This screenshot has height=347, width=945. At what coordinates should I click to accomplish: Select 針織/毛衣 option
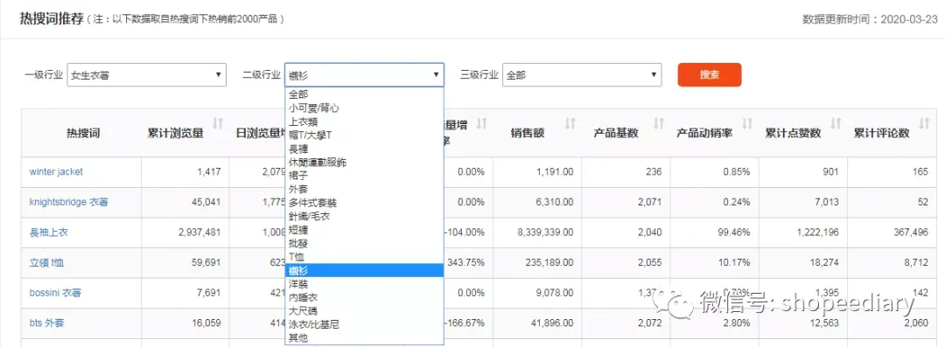pyautogui.click(x=364, y=216)
